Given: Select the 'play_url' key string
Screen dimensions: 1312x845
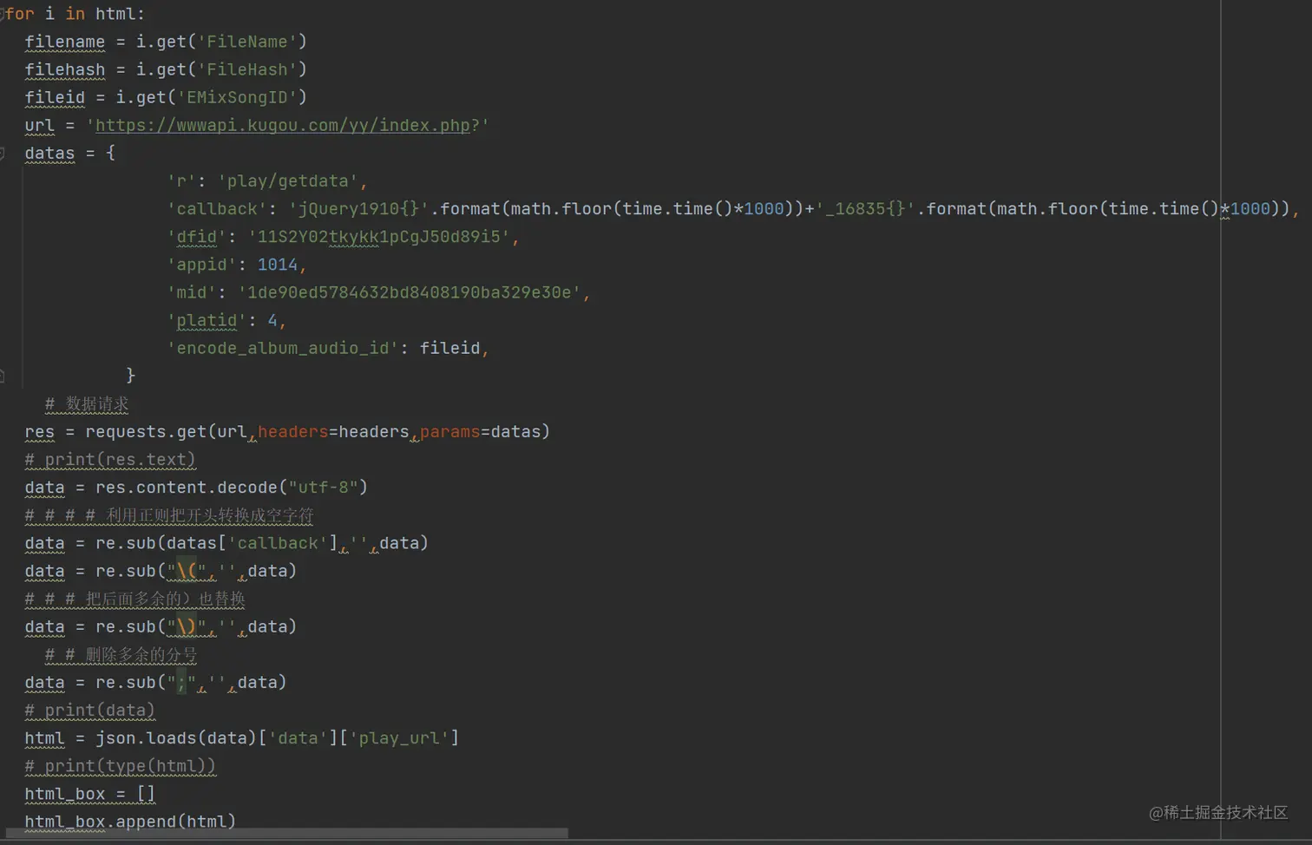Looking at the screenshot, I should click(399, 738).
